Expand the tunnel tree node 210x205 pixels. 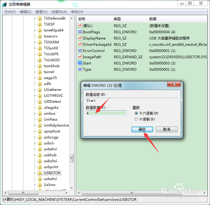35,72
